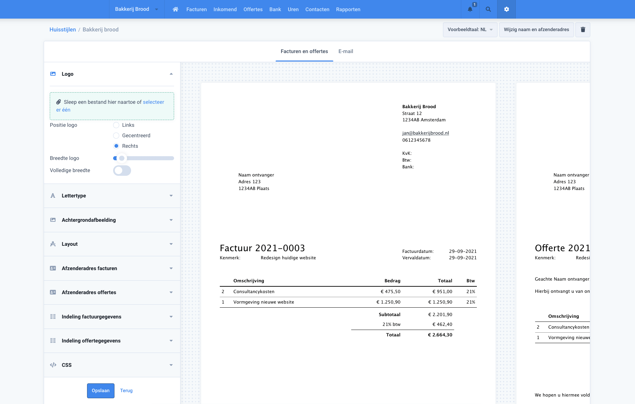The height and width of the screenshot is (404, 635).
Task: Switch to the E-mail tab
Action: click(x=345, y=51)
